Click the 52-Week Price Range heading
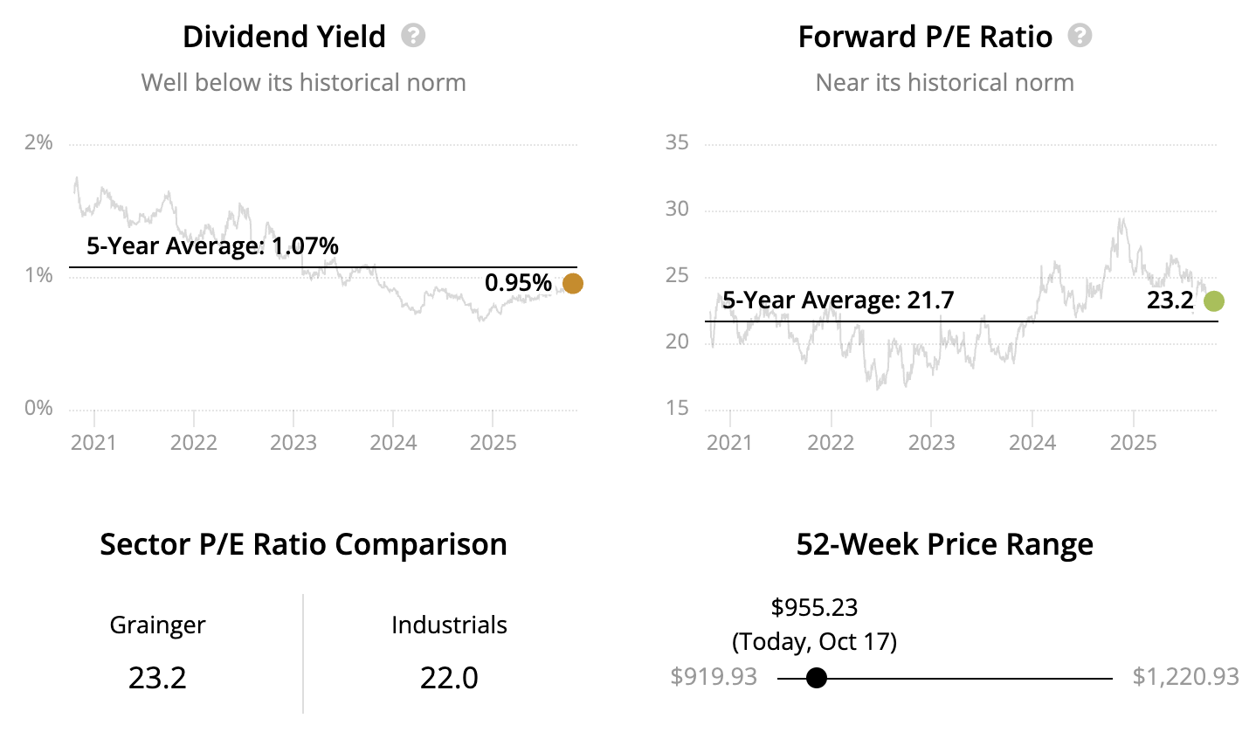 click(x=944, y=544)
